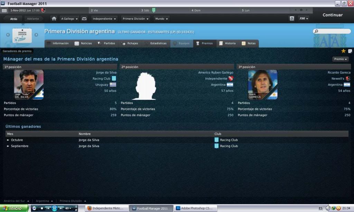Open Jorge da Silva's portrait photo
This screenshot has width=354, height=212.
[x=29, y=85]
